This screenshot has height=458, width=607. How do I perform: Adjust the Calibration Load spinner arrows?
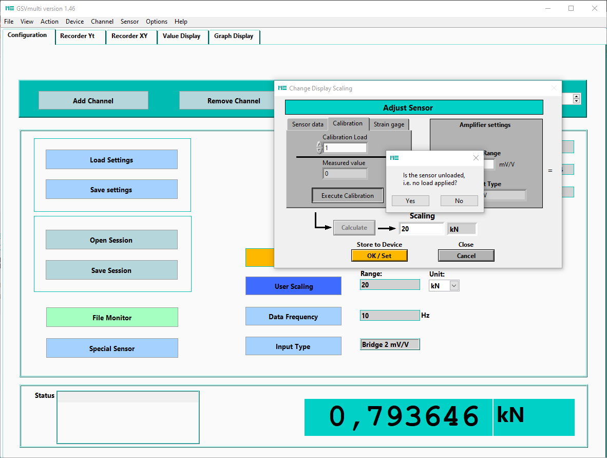319,148
